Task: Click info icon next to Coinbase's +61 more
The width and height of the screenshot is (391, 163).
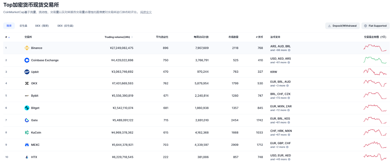Action: point(289,62)
